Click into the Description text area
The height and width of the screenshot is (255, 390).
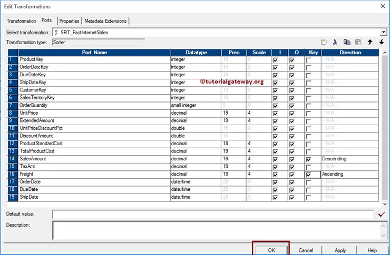217,230
